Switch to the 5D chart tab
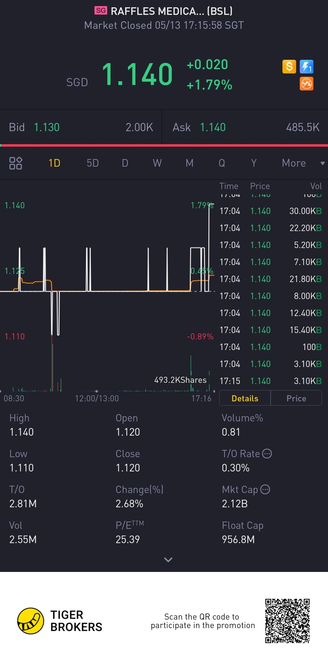Screen dimensions: 328x670 click(93, 163)
